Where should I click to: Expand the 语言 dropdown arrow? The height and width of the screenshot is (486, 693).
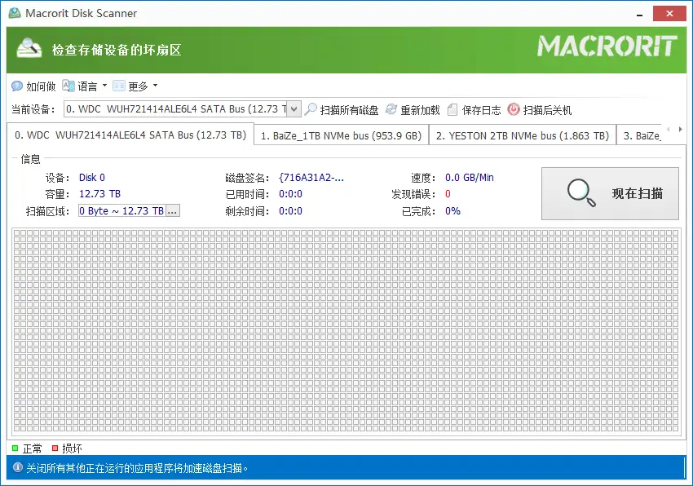coord(104,86)
